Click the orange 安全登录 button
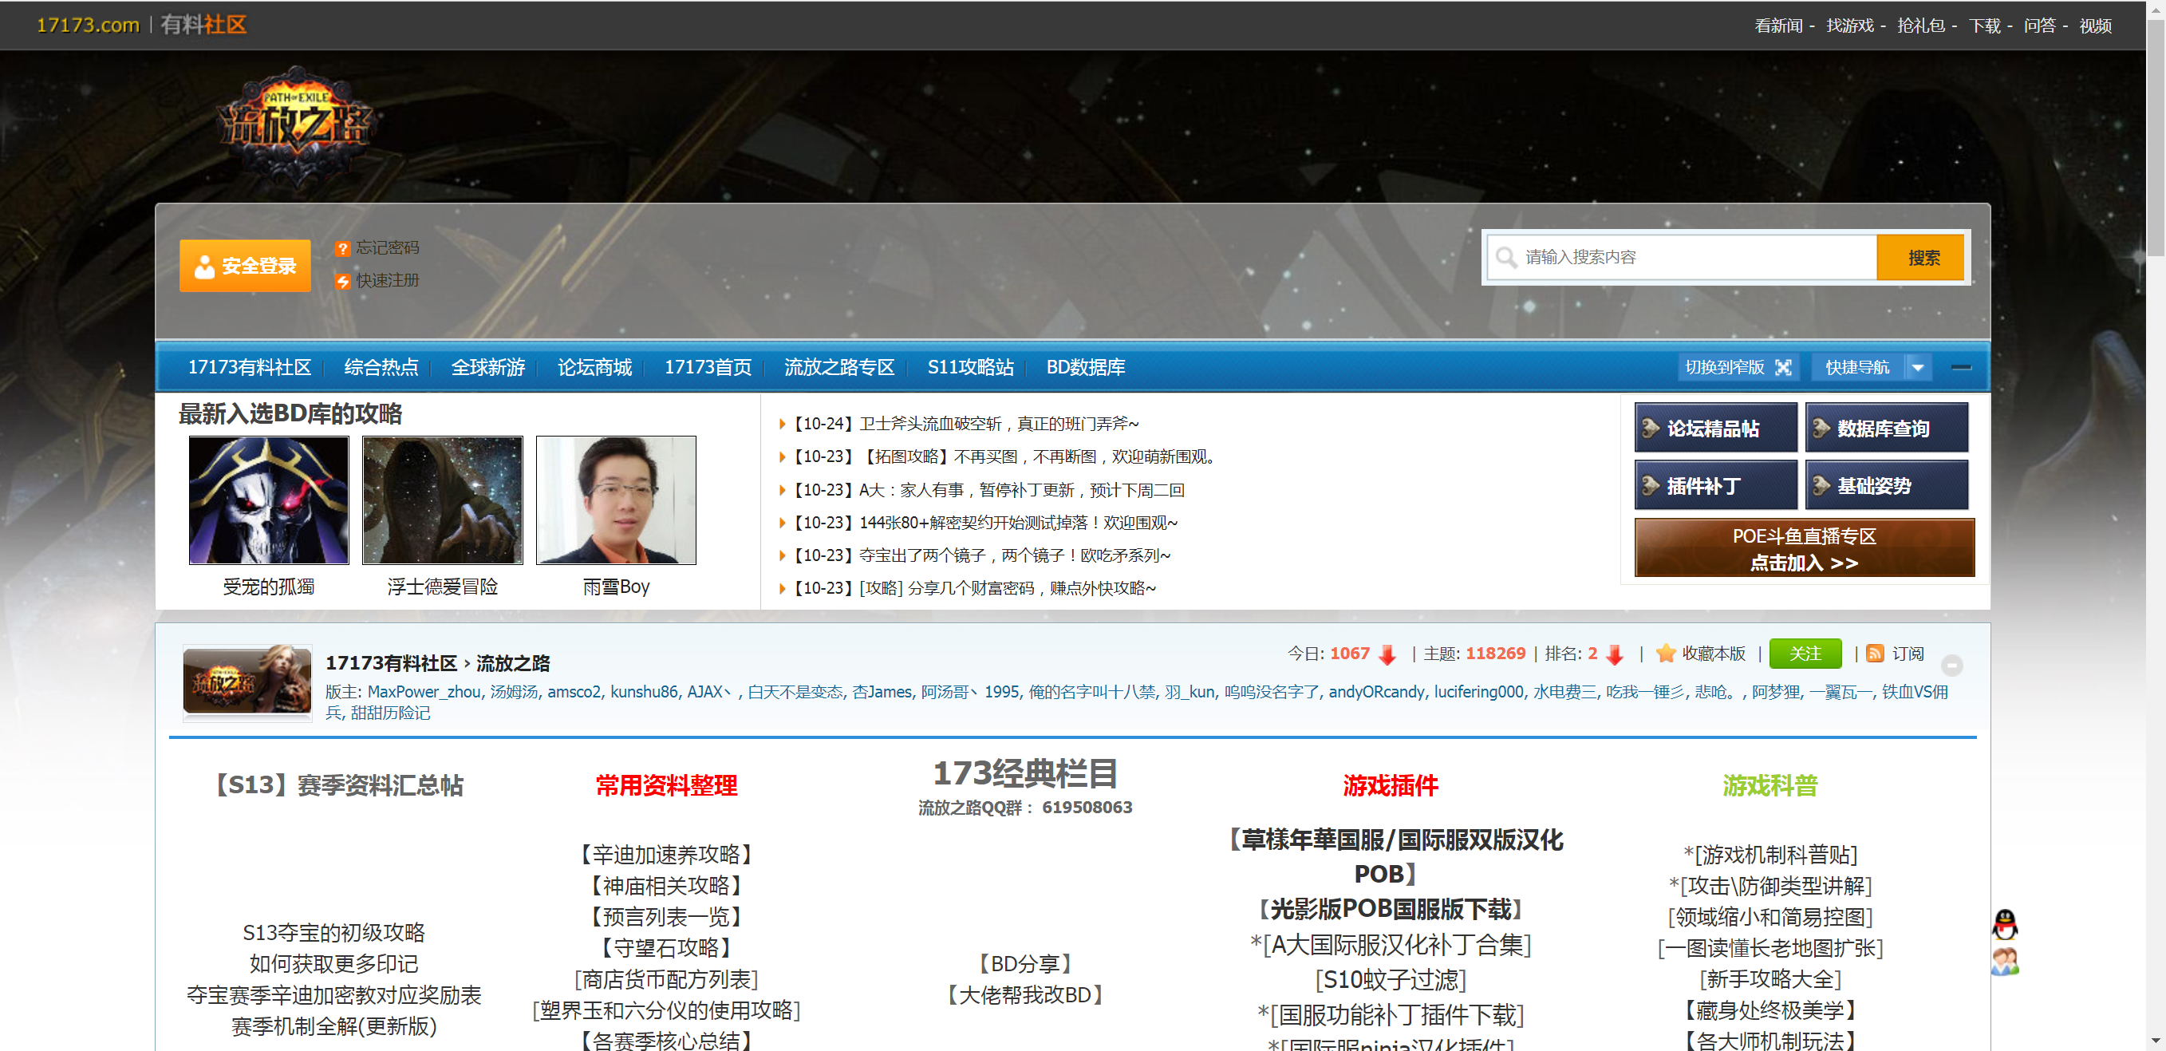Screen dimensions: 2166x1051 245,266
